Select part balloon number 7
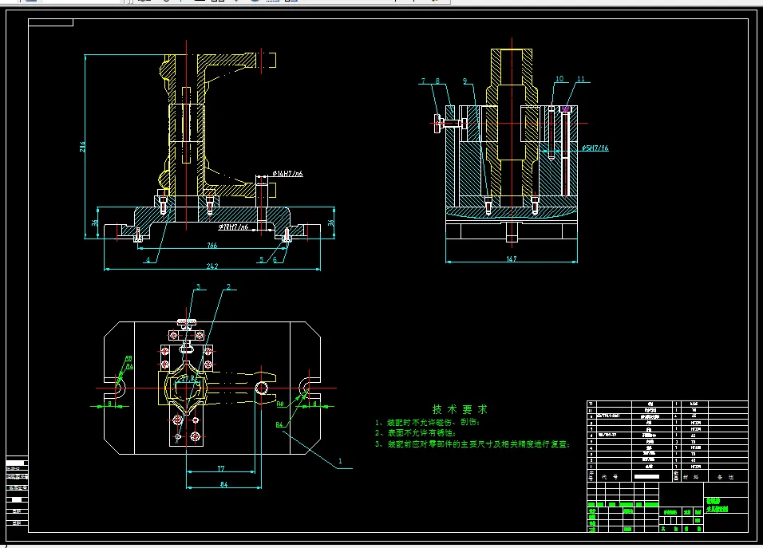Image resolution: width=763 pixels, height=548 pixels. (423, 81)
